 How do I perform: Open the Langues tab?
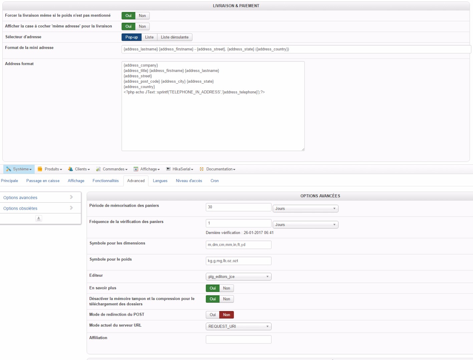click(x=160, y=181)
